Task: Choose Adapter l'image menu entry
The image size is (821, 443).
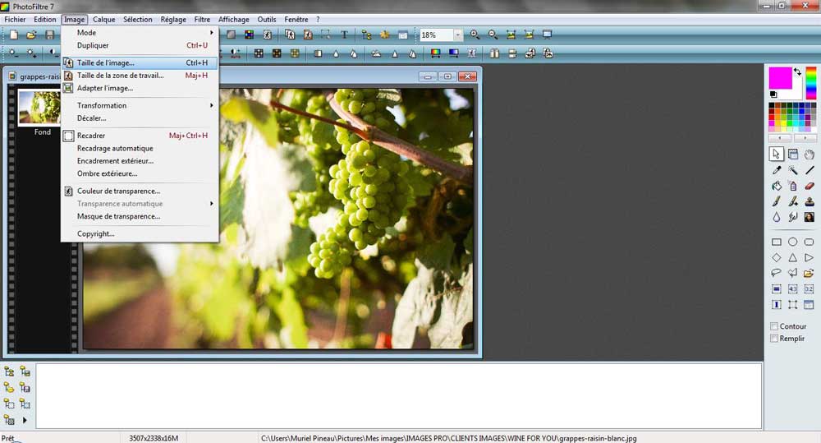Action: [x=140, y=88]
